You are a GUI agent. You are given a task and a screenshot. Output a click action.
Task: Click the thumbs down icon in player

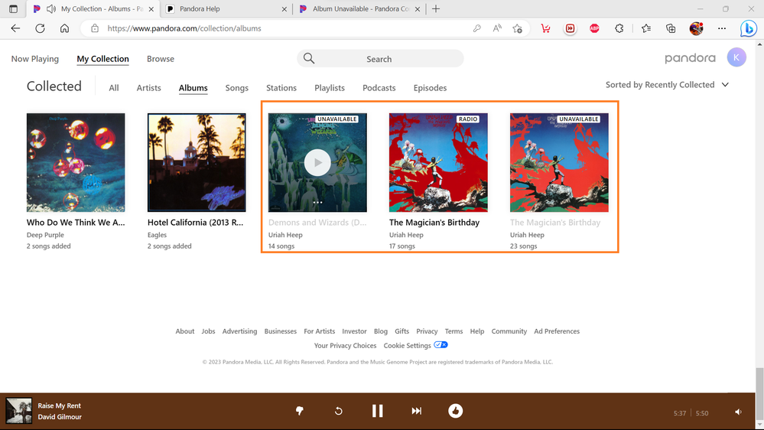pos(300,411)
